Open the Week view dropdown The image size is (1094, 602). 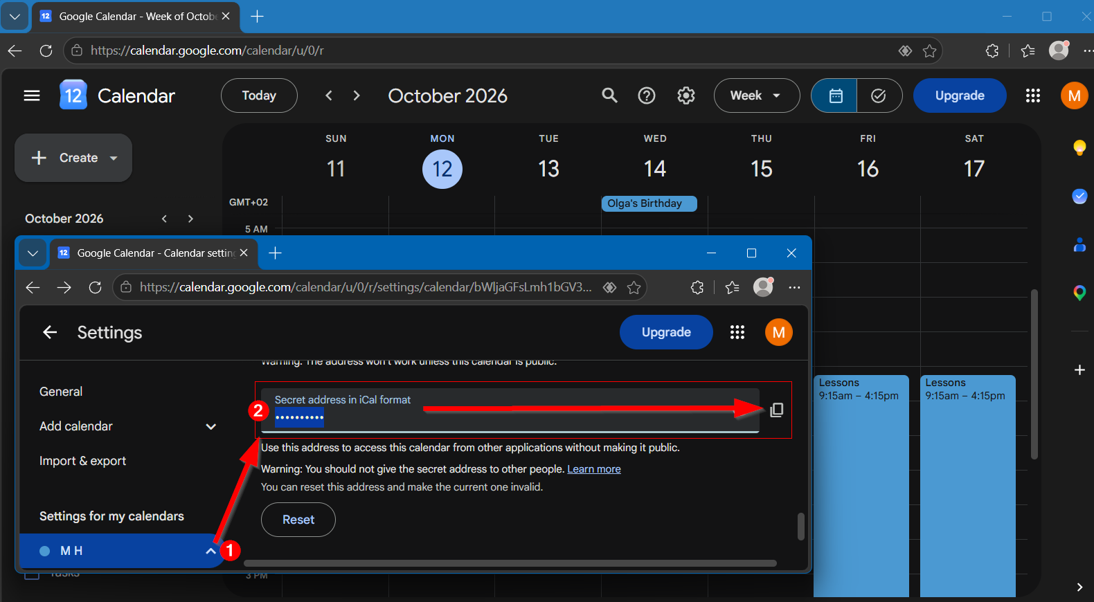(756, 95)
